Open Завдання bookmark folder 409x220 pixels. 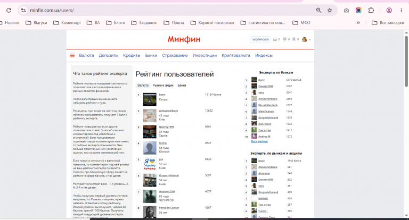coord(144,23)
